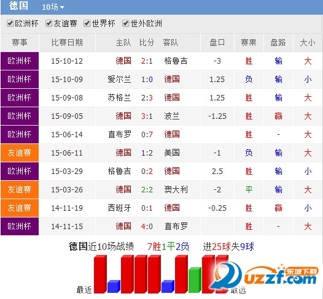Open the 西班牙 team link
Image resolution: width=323 pixels, height=299 pixels.
pos(119,208)
